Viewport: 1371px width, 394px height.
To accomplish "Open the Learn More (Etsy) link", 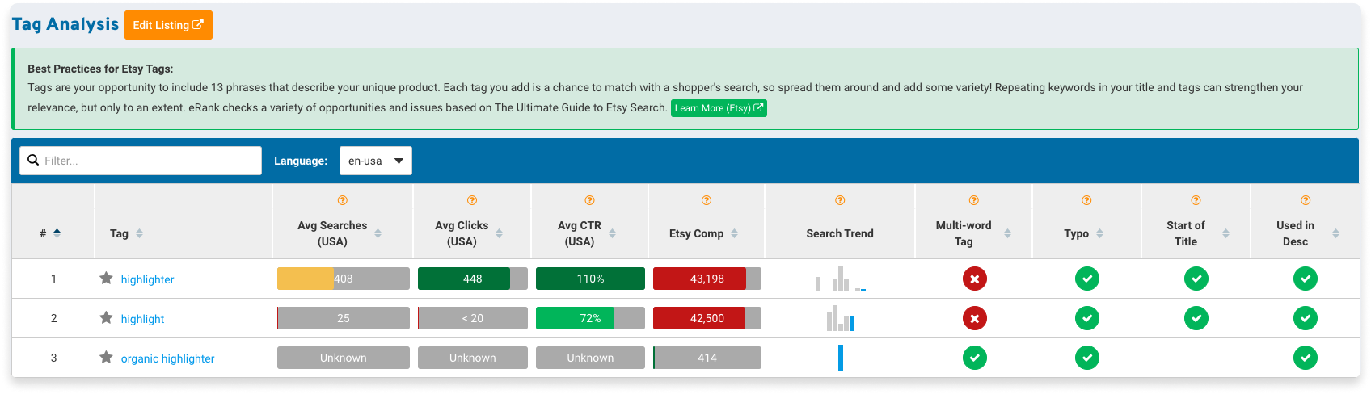I will (719, 108).
